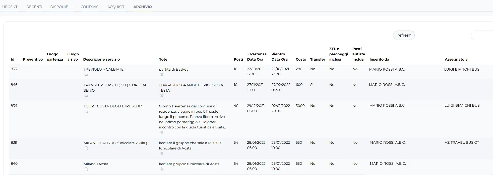This screenshot has width=493, height=175.
Task: Select row id 833
Action: pyautogui.click(x=14, y=69)
